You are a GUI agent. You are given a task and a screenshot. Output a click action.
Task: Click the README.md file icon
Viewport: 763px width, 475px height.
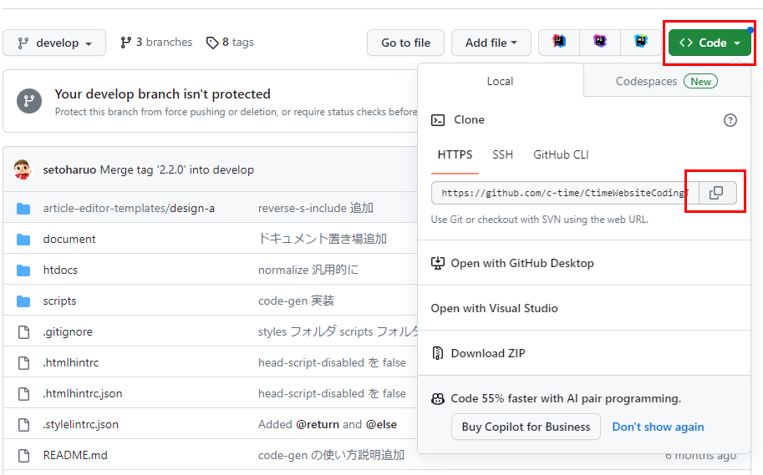pos(23,455)
